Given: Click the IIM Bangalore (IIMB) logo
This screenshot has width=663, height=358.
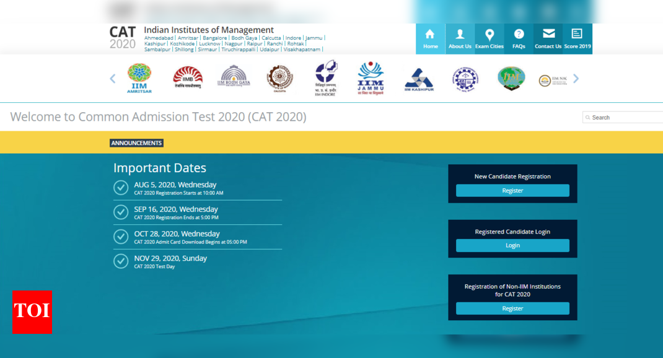Looking at the screenshot, I should coord(188,79).
